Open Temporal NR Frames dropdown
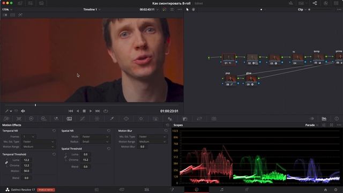 pyautogui.click(x=28, y=137)
